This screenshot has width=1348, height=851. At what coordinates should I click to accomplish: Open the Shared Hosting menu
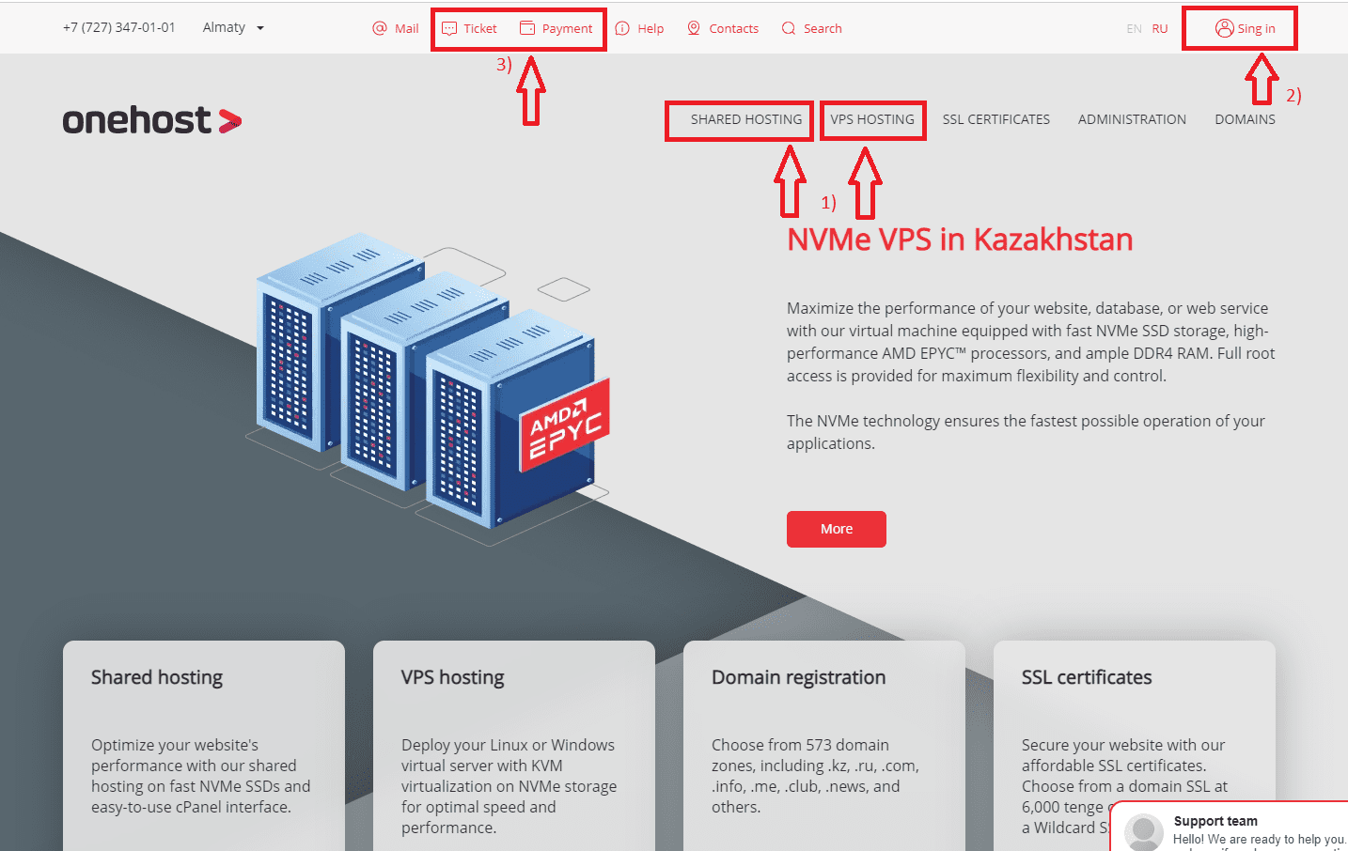746,119
